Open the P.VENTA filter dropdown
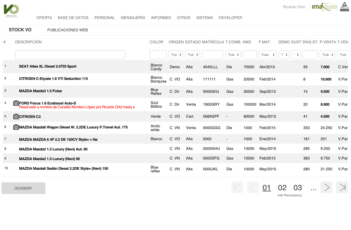 (x=327, y=55)
